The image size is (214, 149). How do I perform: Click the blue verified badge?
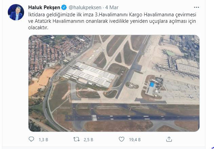click(64, 7)
